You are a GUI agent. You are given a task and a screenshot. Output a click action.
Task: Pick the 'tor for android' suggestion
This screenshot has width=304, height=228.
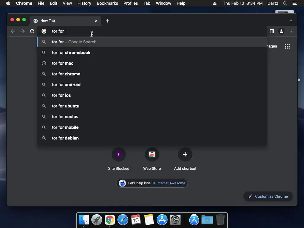[x=152, y=85]
